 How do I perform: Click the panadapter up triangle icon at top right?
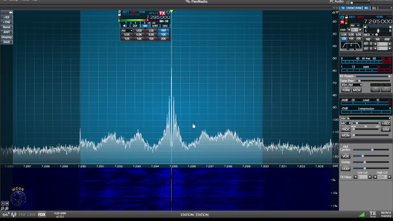tap(334, 12)
